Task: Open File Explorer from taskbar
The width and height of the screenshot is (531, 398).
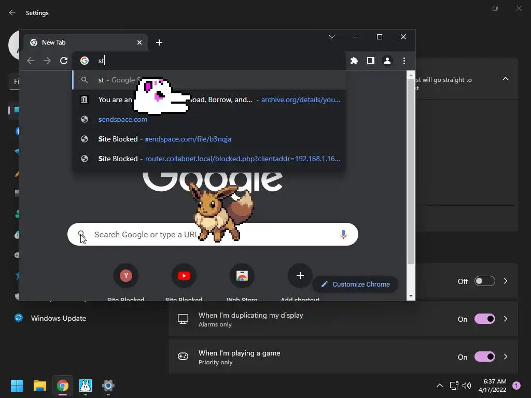Action: 39,386
